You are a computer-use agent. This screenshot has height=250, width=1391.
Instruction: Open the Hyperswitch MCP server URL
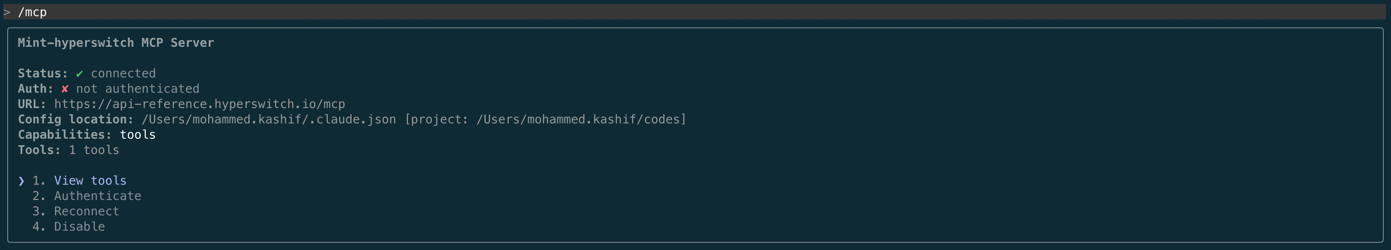[x=199, y=104]
